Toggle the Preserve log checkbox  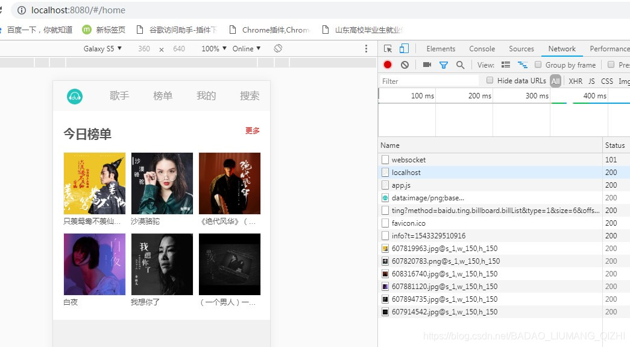pos(611,65)
